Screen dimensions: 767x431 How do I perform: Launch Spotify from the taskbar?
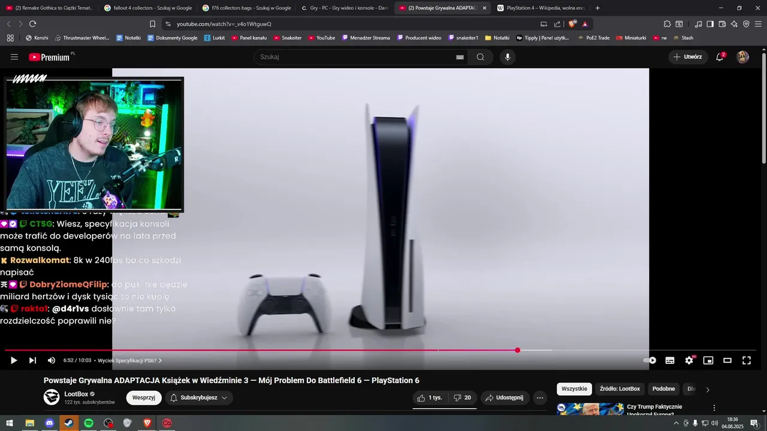(89, 423)
